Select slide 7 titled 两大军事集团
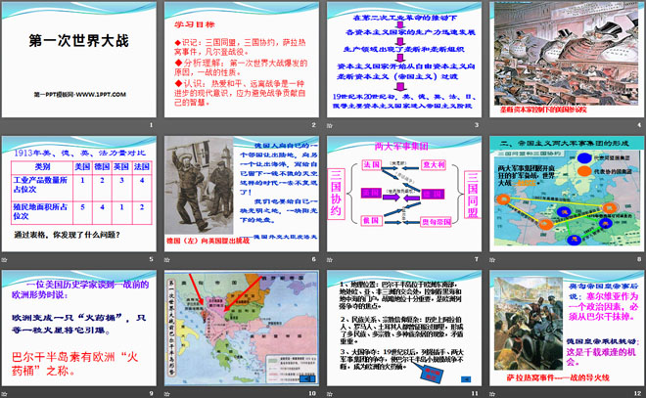646x398 pixels. coord(404,194)
